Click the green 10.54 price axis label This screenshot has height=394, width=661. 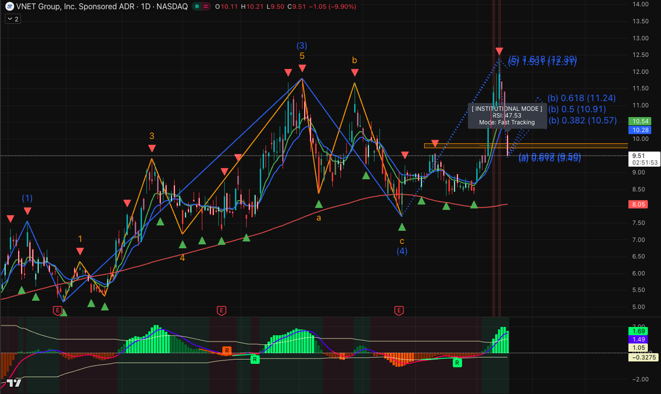coord(640,121)
